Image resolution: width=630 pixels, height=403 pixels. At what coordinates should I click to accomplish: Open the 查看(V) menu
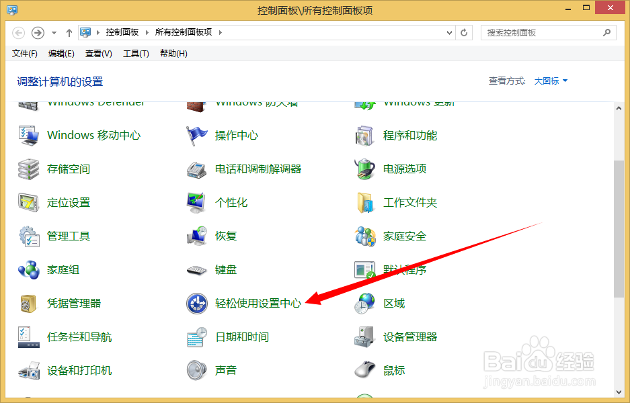tap(98, 53)
